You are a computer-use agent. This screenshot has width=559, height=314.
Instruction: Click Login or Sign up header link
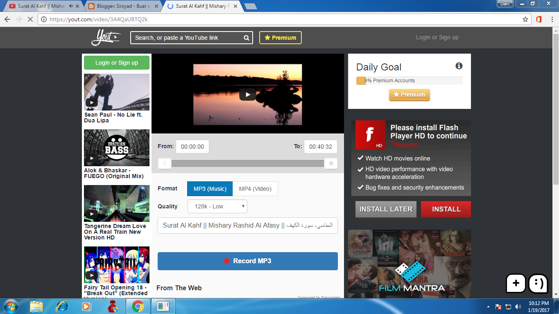pyautogui.click(x=437, y=37)
